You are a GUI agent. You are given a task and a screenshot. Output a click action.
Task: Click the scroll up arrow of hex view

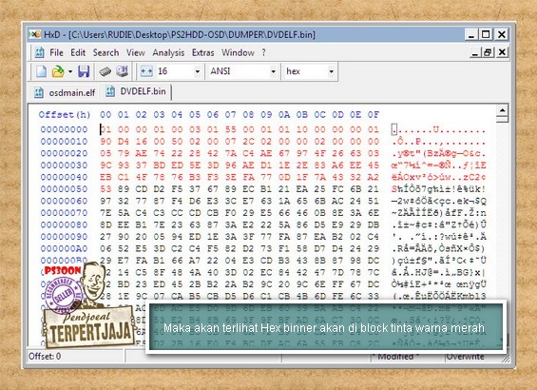tap(502, 110)
